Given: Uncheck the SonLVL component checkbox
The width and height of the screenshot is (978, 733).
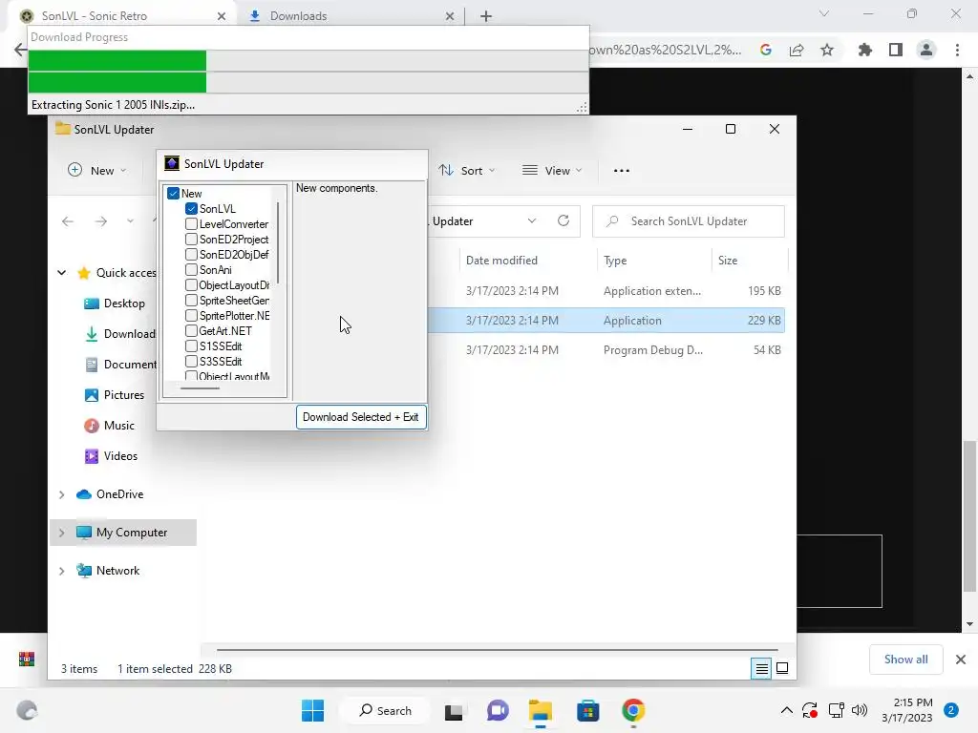Looking at the screenshot, I should coord(191,209).
